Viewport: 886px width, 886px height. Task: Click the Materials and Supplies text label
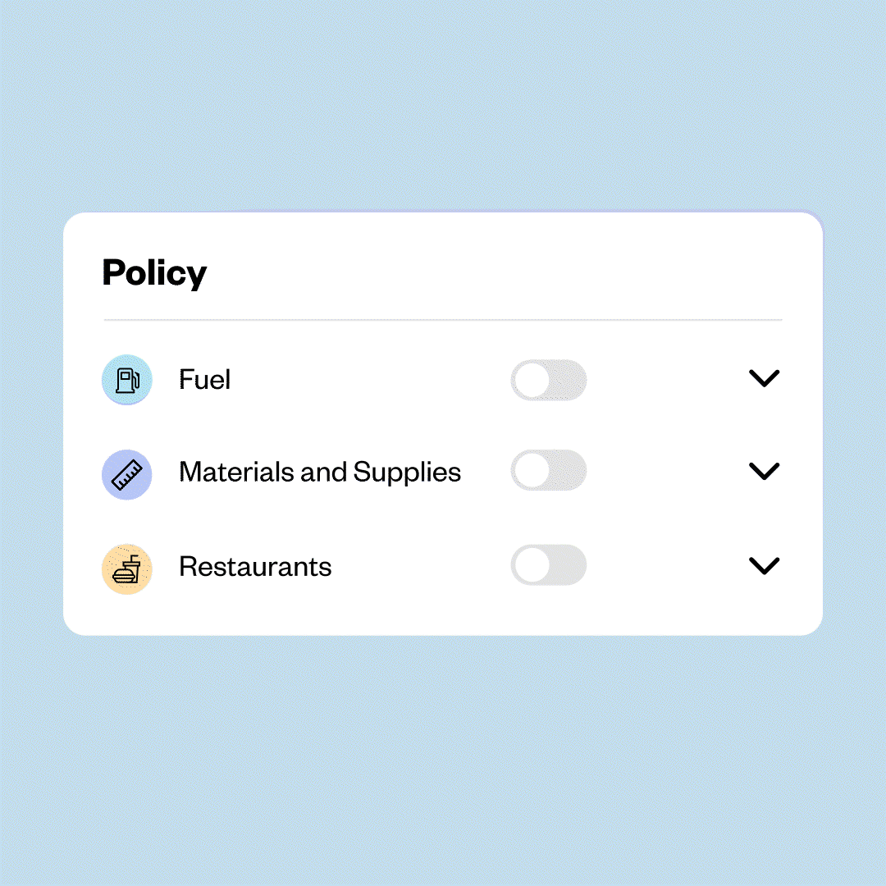coord(319,472)
